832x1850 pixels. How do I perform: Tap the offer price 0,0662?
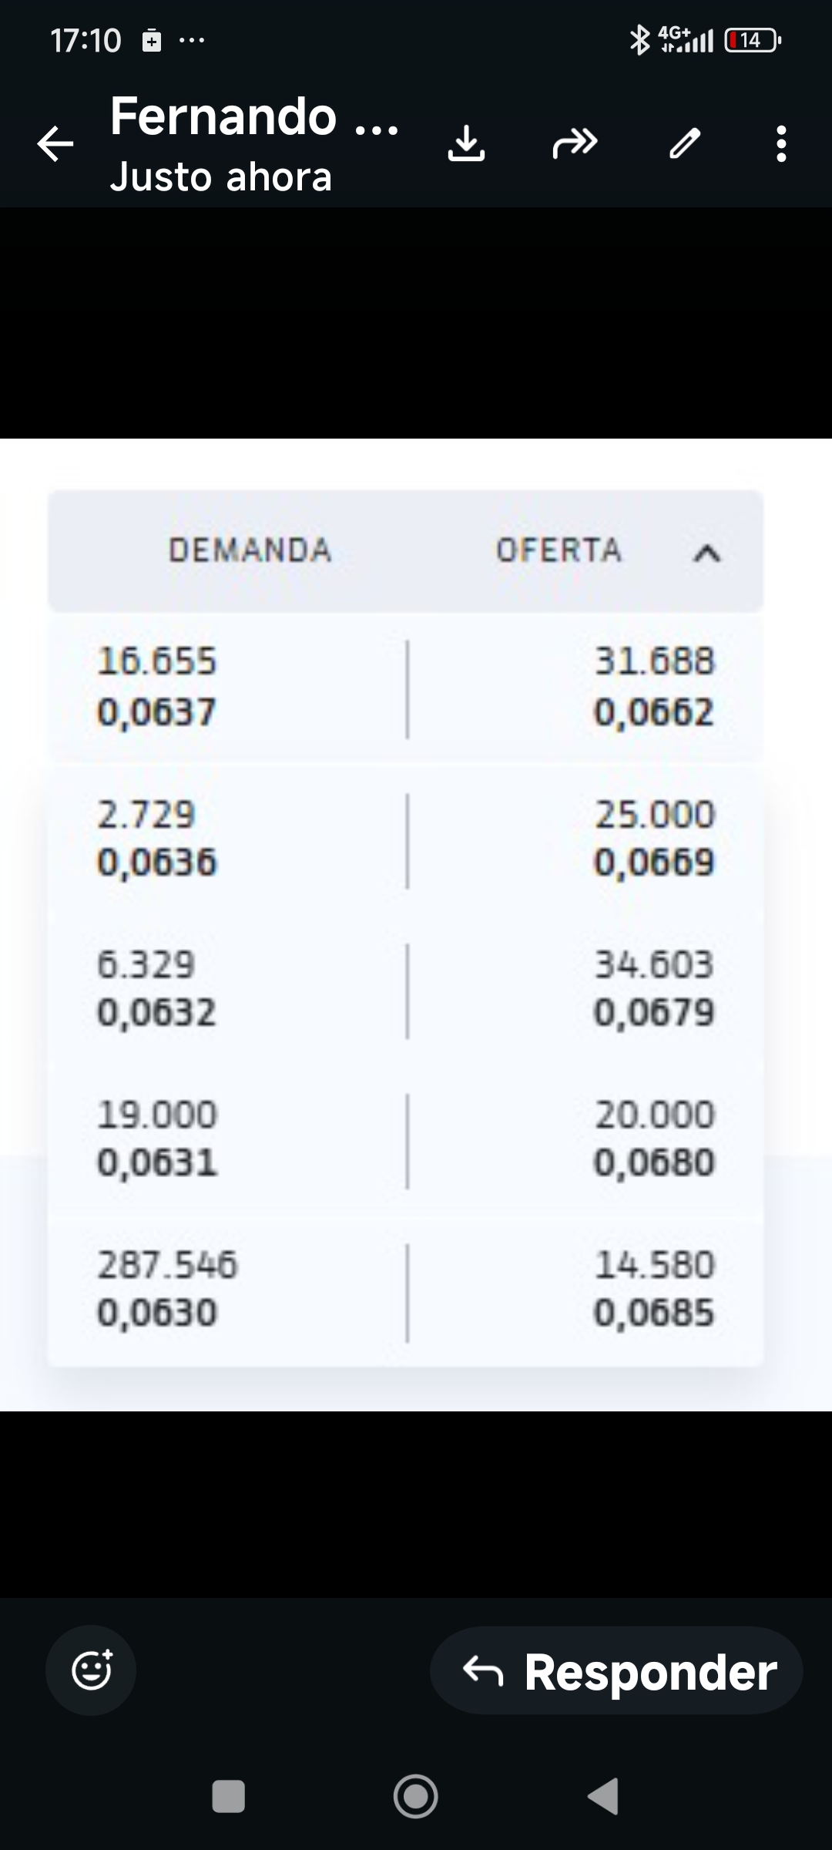click(x=653, y=711)
